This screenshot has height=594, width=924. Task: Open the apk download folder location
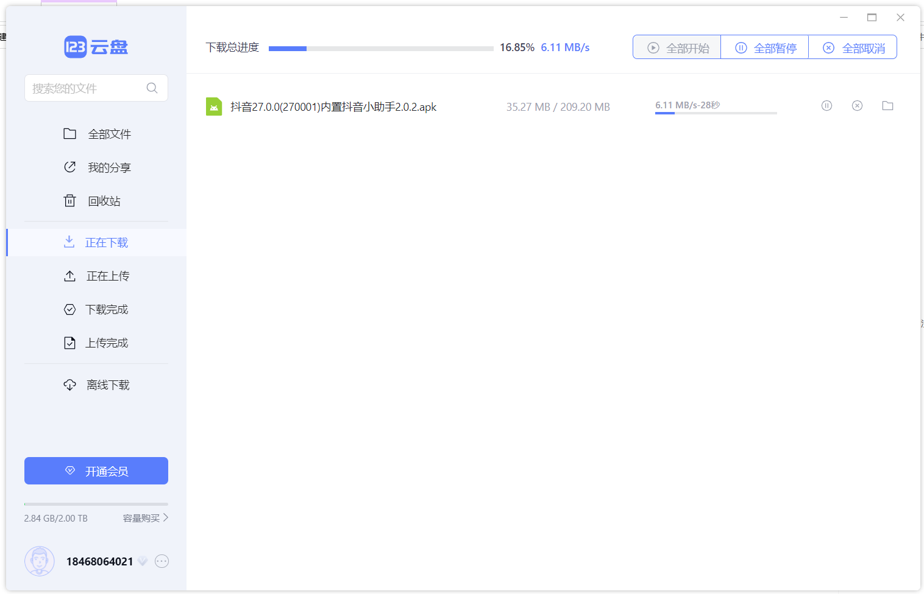click(x=887, y=106)
